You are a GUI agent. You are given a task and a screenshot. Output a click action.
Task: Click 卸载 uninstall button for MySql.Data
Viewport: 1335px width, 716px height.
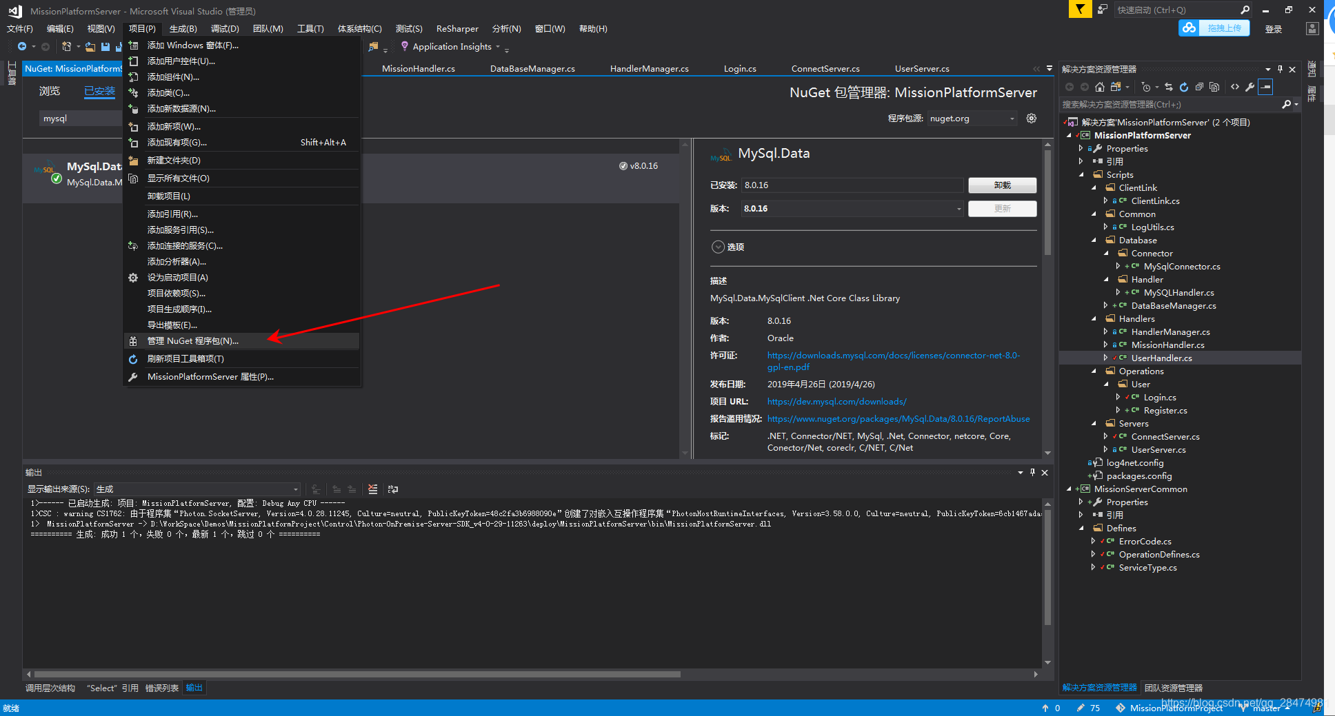pos(1002,185)
